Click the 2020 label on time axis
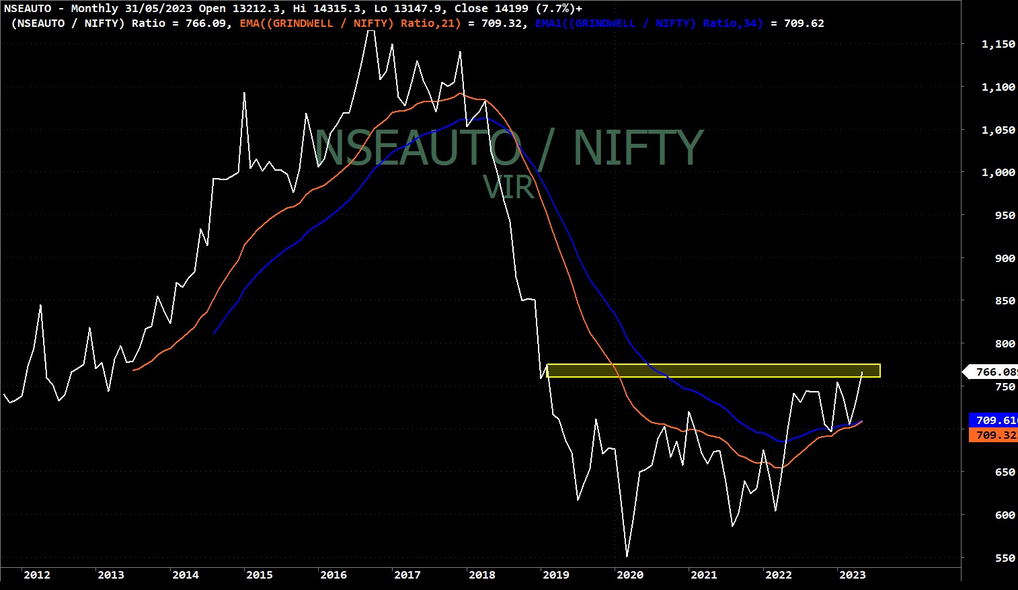The width and height of the screenshot is (1018, 590). click(630, 575)
